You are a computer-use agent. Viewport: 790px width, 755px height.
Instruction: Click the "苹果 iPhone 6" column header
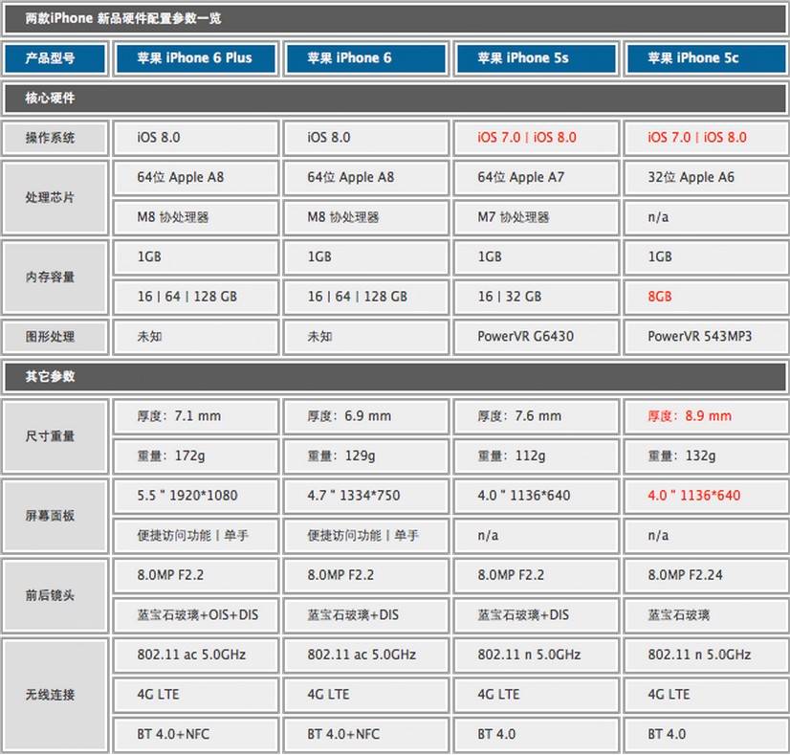pyautogui.click(x=366, y=58)
